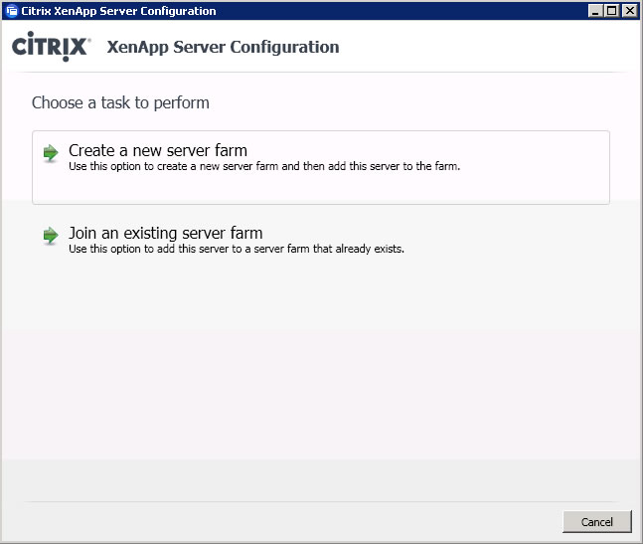643x544 pixels.
Task: Click the Citrix XenApp title bar window icon
Action: click(12, 11)
